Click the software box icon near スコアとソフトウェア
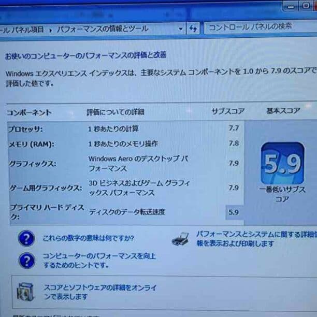The width and height of the screenshot is (317, 317). (x=25, y=292)
